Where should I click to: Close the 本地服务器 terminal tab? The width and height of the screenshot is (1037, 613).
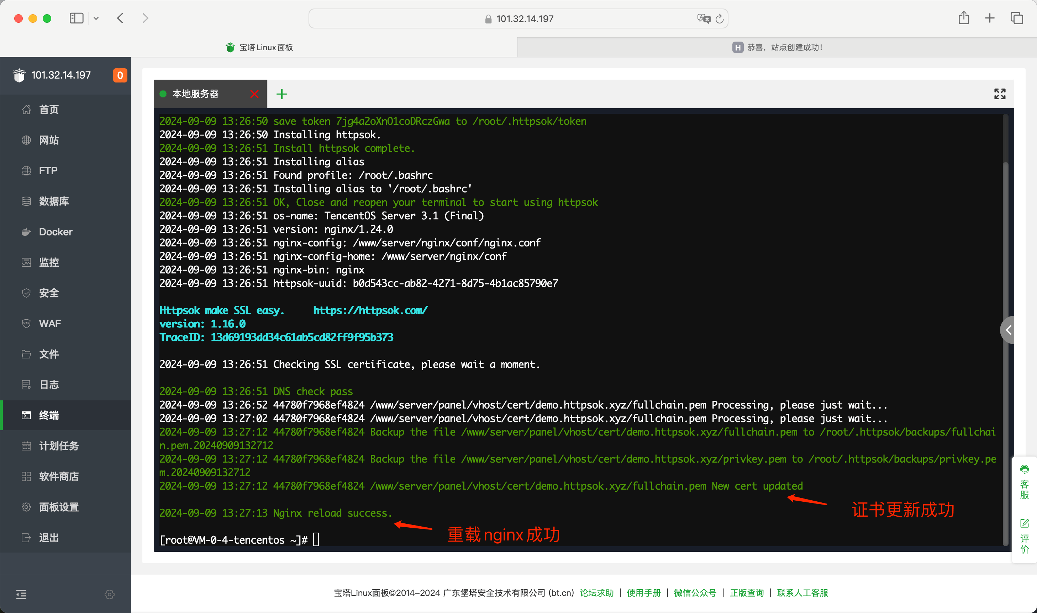[x=254, y=94]
